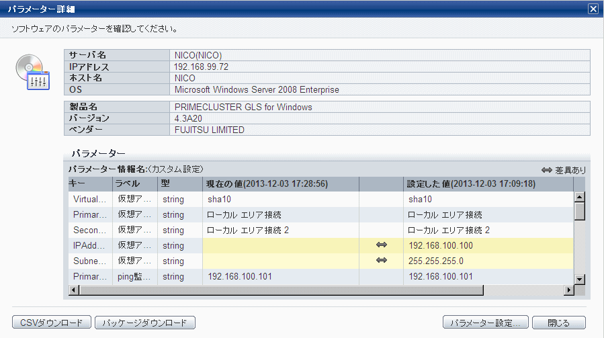Click current value ローカル エリア接続 2

click(248, 230)
